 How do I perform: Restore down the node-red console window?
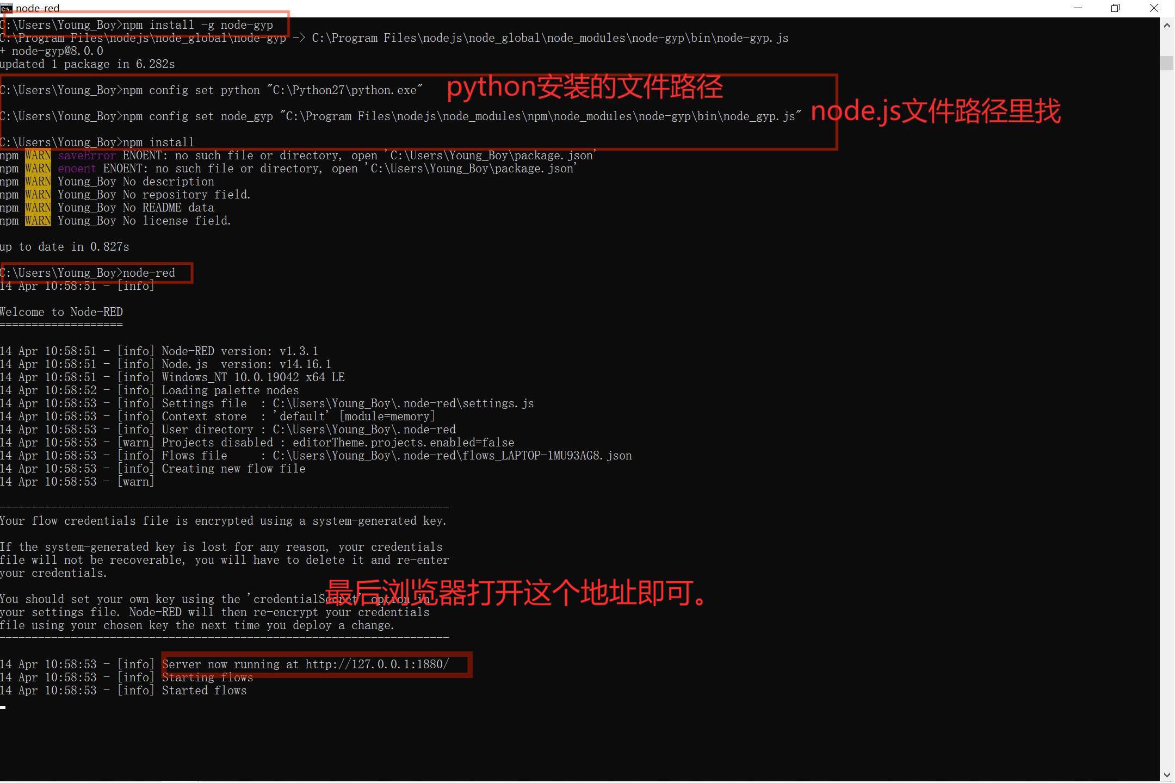pyautogui.click(x=1115, y=8)
